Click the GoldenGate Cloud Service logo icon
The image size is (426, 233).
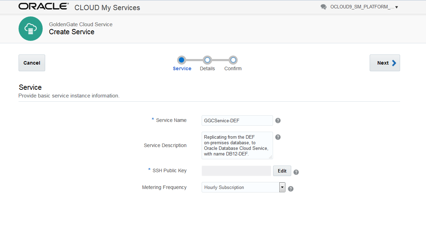pyautogui.click(x=30, y=29)
